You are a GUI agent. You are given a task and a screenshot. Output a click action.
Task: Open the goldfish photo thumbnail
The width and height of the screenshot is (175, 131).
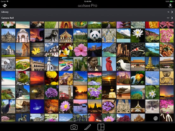click(x=138, y=78)
